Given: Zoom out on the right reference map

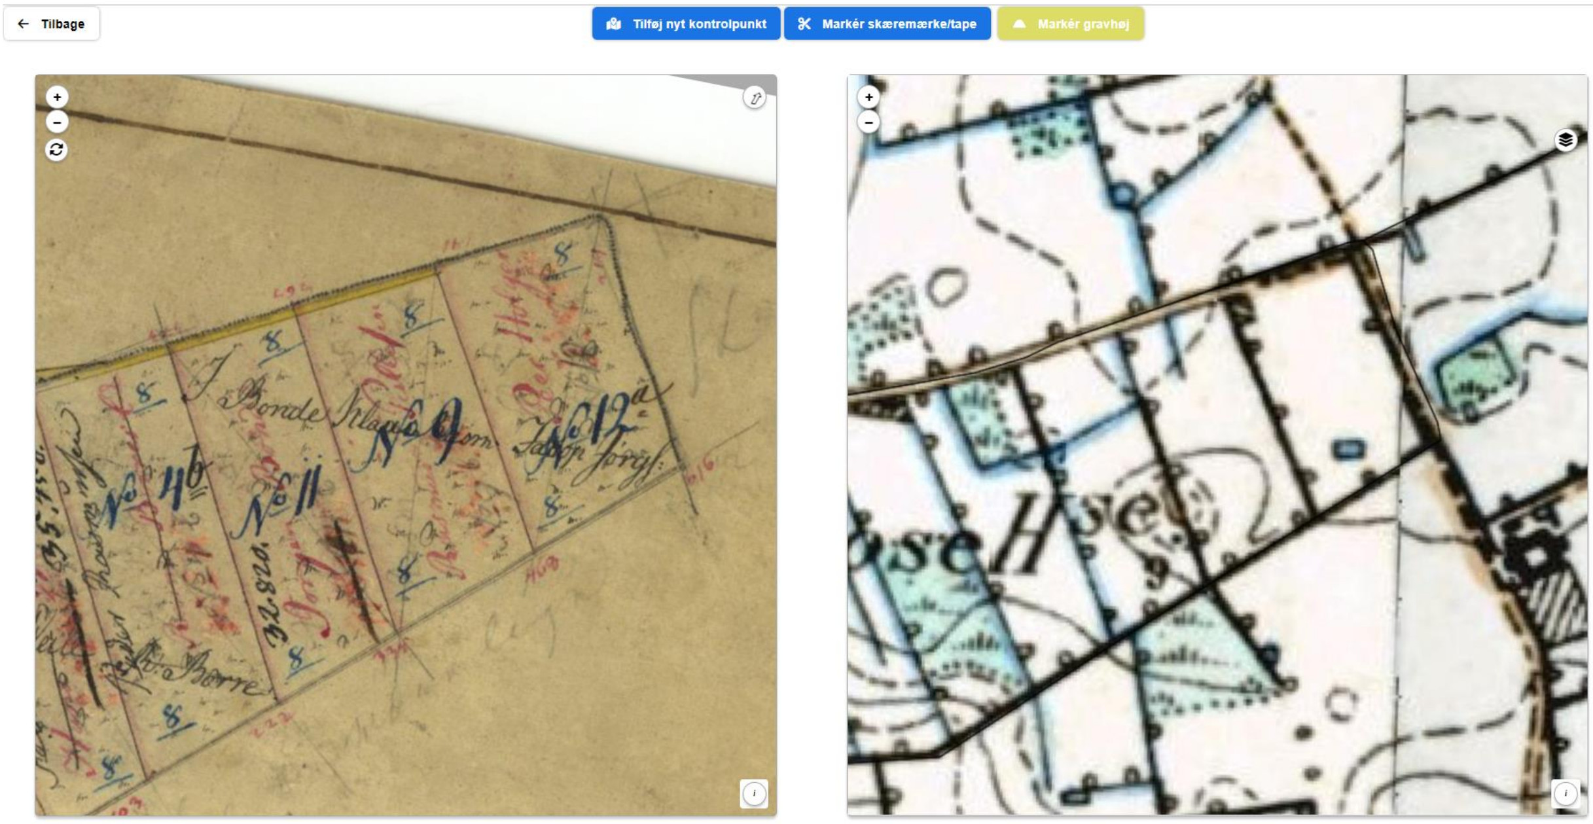Looking at the screenshot, I should point(868,122).
